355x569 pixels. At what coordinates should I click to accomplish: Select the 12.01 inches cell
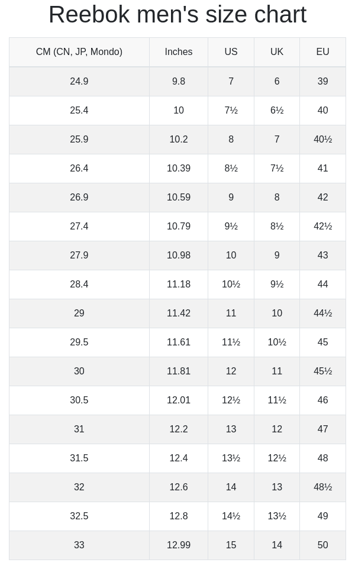click(x=179, y=400)
